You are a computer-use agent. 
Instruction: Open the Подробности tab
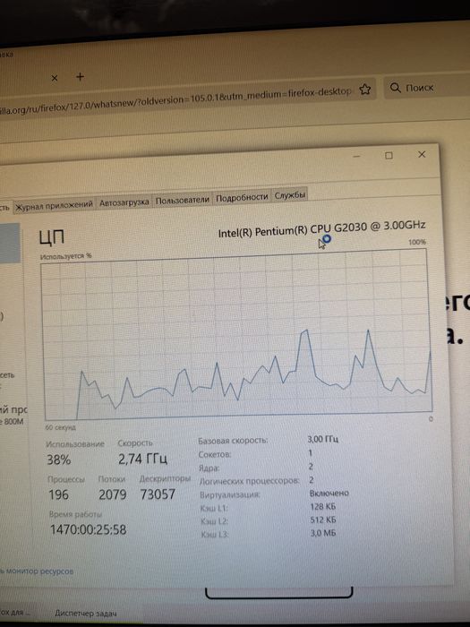(x=242, y=197)
